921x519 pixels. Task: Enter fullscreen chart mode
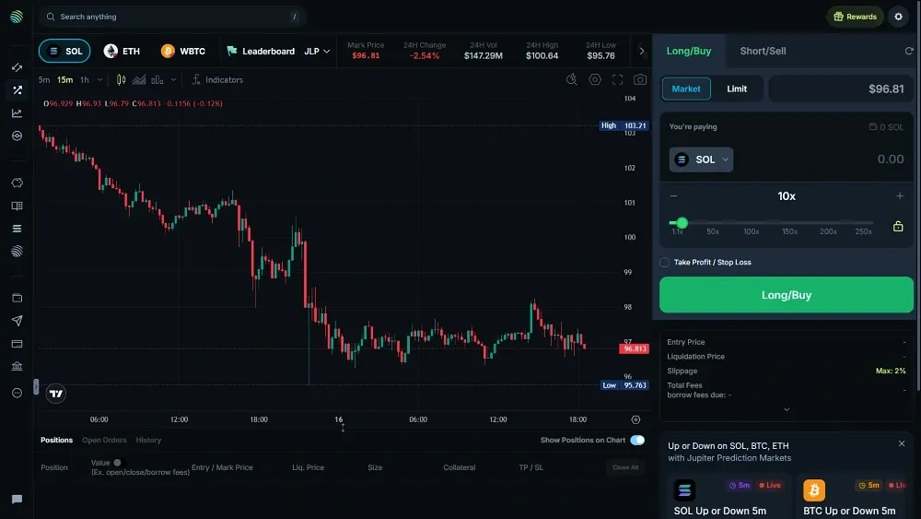[617, 79]
